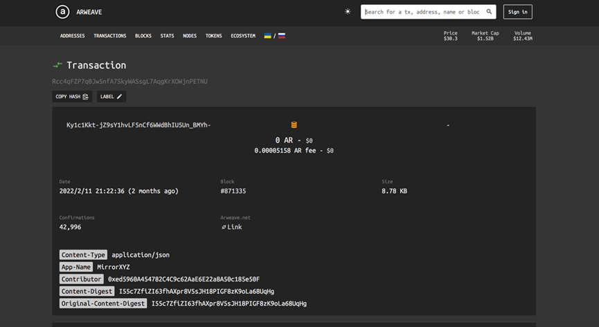Select the contributor address 0xed5960A454782C4C9
The height and width of the screenshot is (327, 599).
click(184, 279)
